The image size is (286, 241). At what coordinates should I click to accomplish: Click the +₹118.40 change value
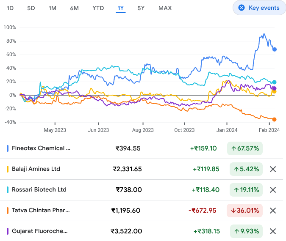205,190
